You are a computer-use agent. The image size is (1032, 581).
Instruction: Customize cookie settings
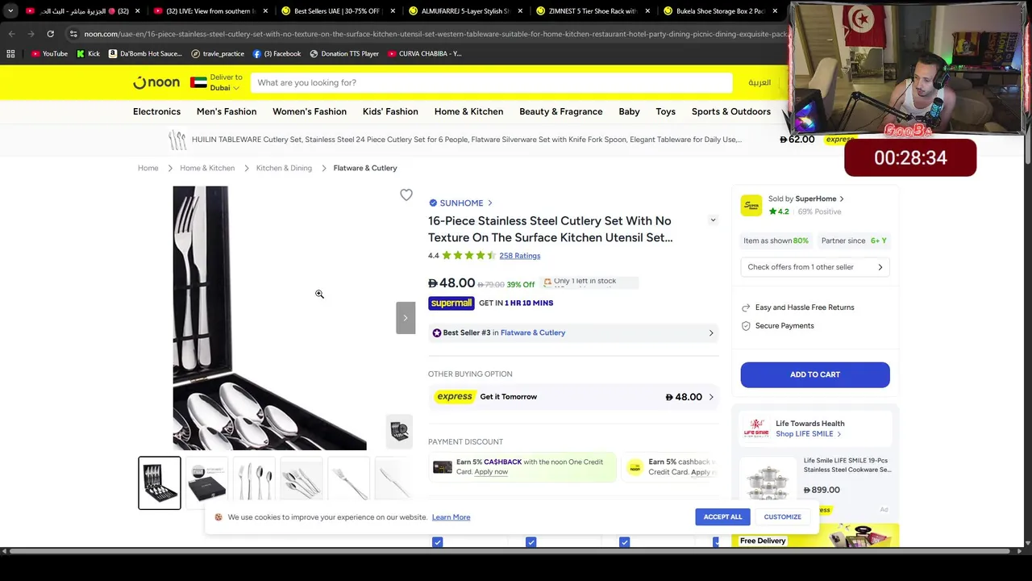(x=782, y=516)
